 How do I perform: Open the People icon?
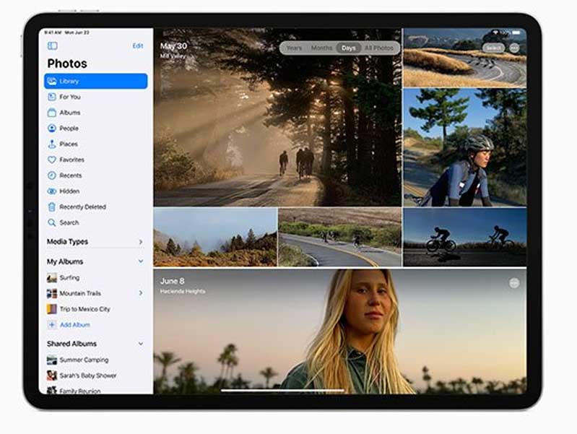(52, 129)
